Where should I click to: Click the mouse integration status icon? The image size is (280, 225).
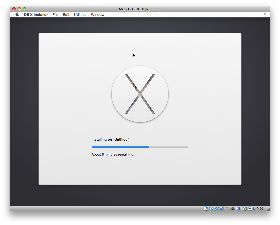click(x=245, y=209)
